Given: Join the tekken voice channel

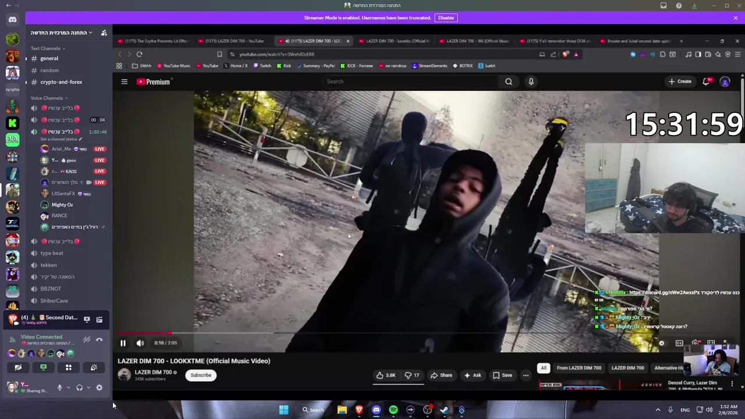Looking at the screenshot, I should pyautogui.click(x=68, y=265).
